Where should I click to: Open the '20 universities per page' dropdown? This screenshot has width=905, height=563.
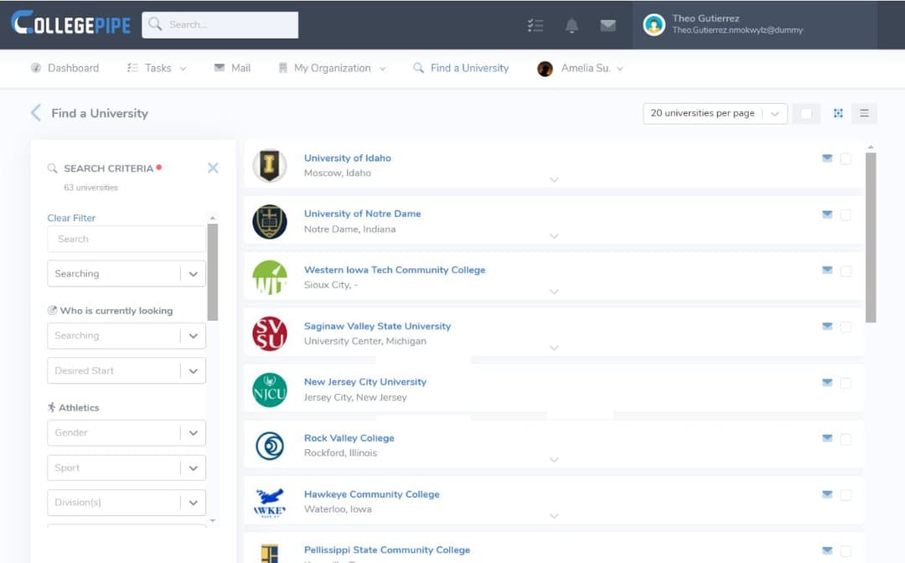pyautogui.click(x=714, y=113)
